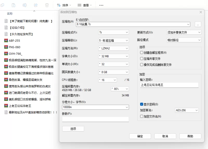Click the Rename icon in Explorer toolbar
The image size is (208, 149).
[x=24, y=5]
